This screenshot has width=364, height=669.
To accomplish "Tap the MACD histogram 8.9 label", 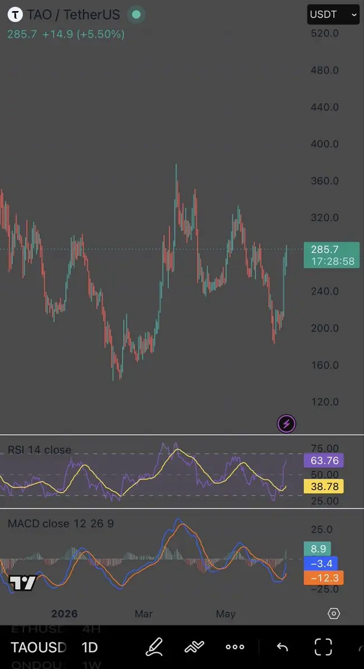I will coord(318,548).
